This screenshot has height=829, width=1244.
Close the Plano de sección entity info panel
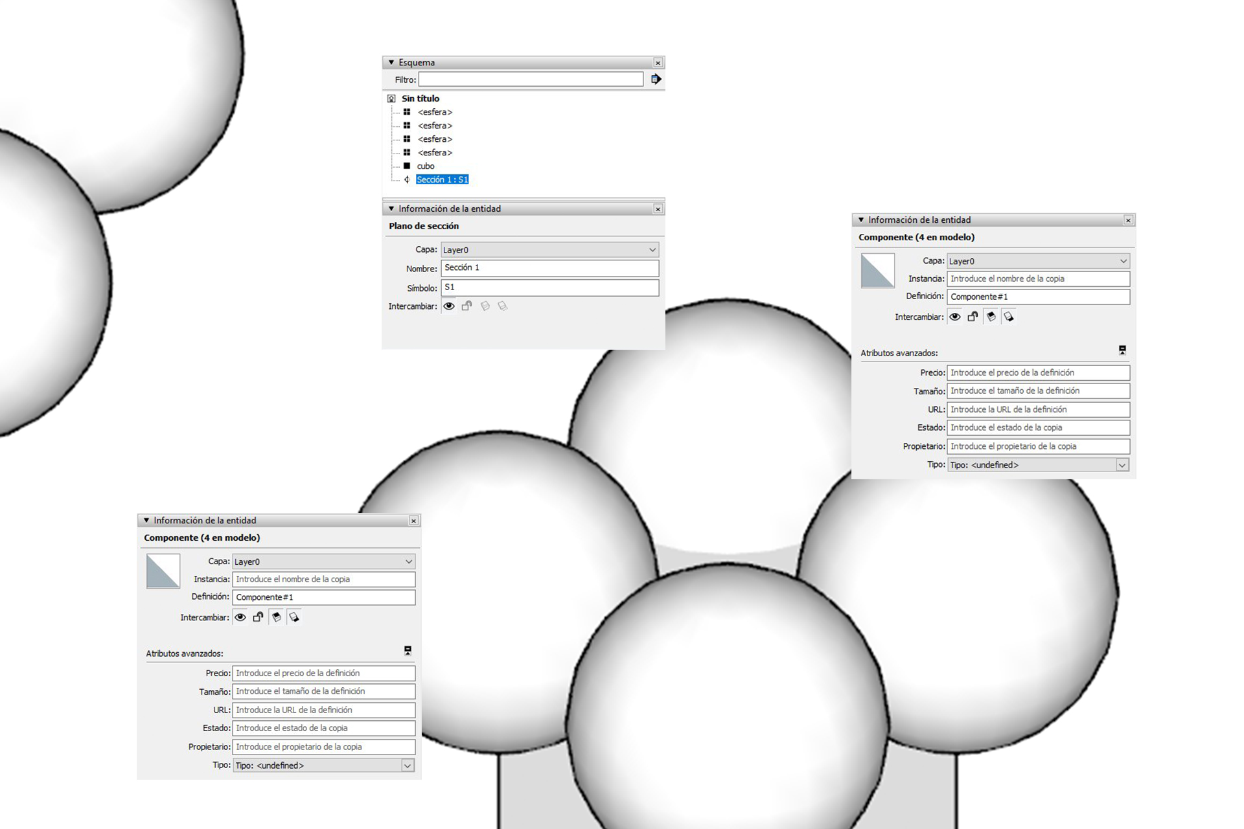coord(658,209)
